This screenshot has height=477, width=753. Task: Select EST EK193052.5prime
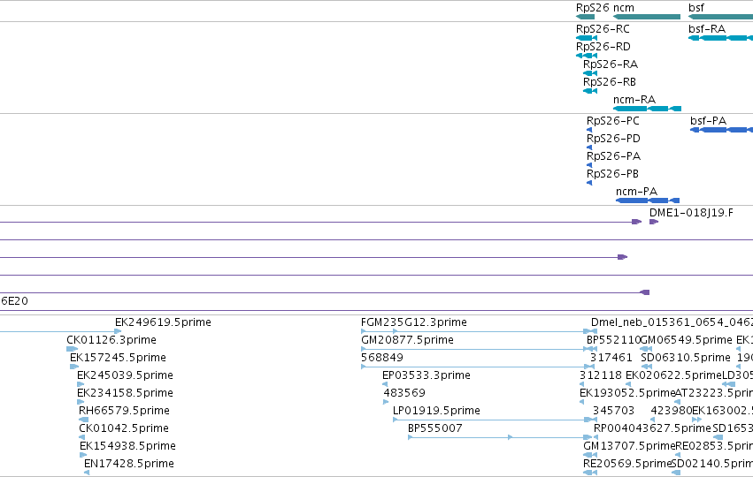click(x=627, y=394)
